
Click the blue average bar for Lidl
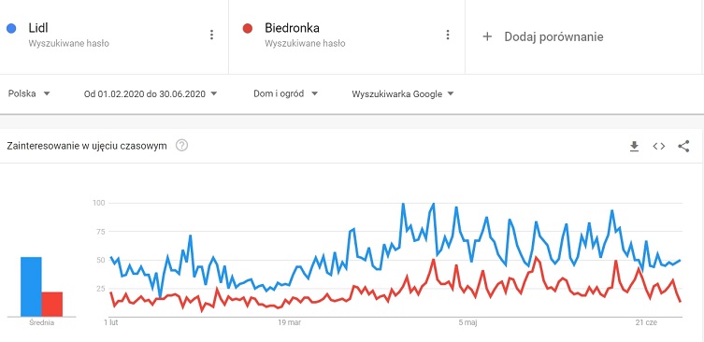click(x=31, y=287)
